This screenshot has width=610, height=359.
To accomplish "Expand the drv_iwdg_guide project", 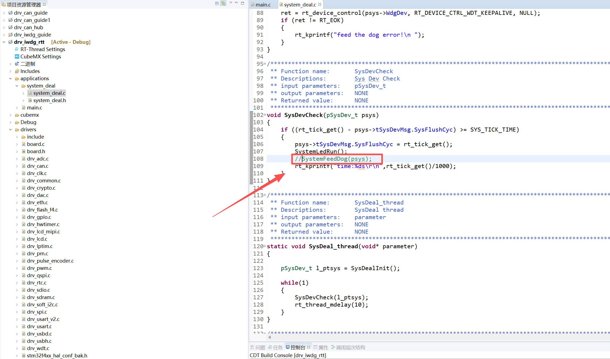I will pyautogui.click(x=4, y=35).
